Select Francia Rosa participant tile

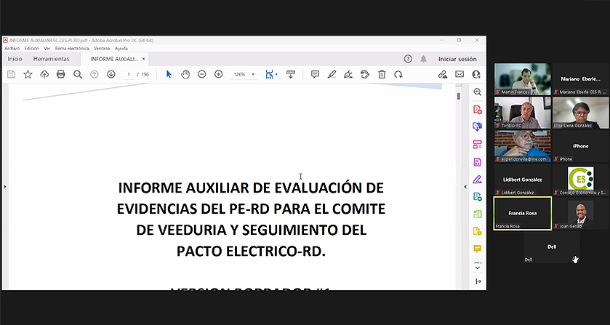pos(523,213)
